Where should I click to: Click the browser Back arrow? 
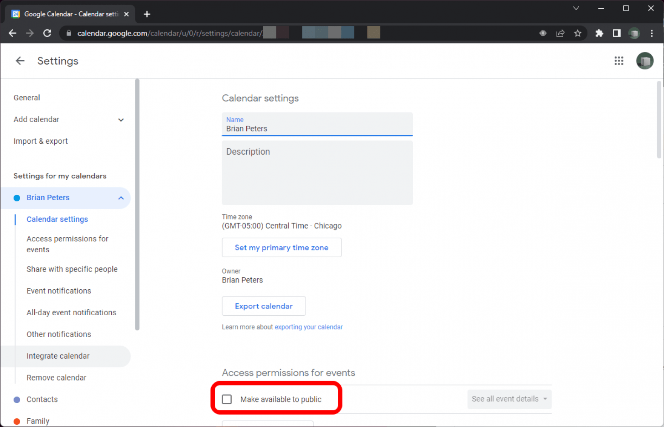(12, 33)
